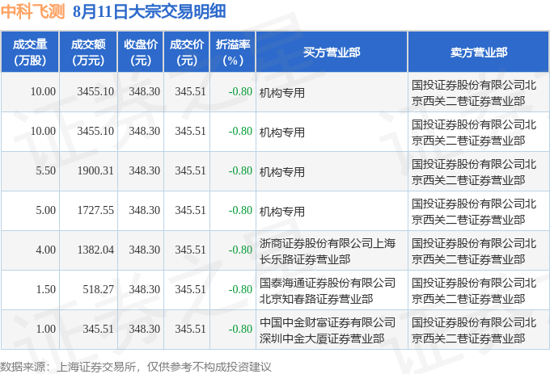Select the 收盘价(元) column header

click(x=140, y=52)
